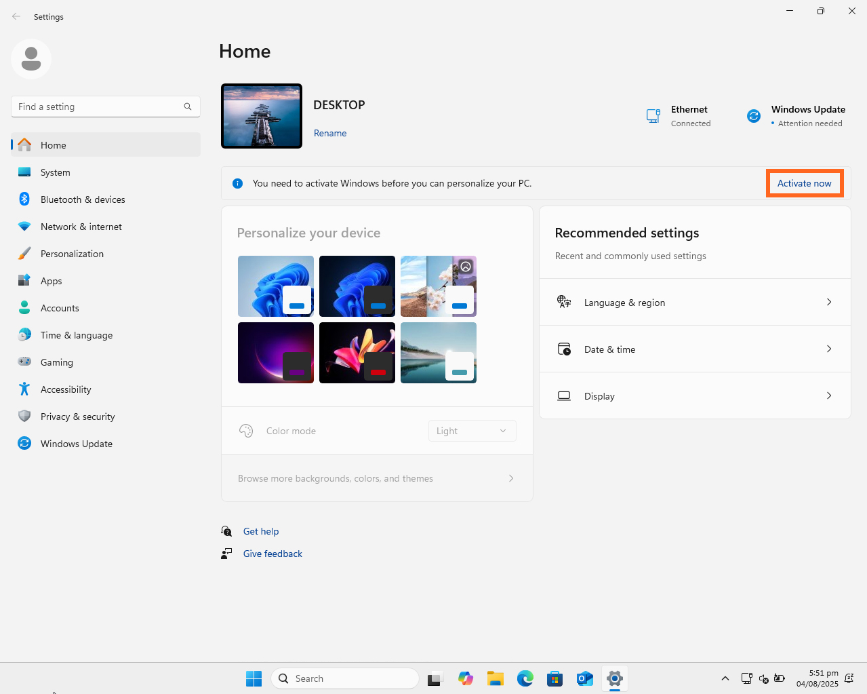Click the Display laptop icon
The width and height of the screenshot is (867, 694).
click(564, 396)
